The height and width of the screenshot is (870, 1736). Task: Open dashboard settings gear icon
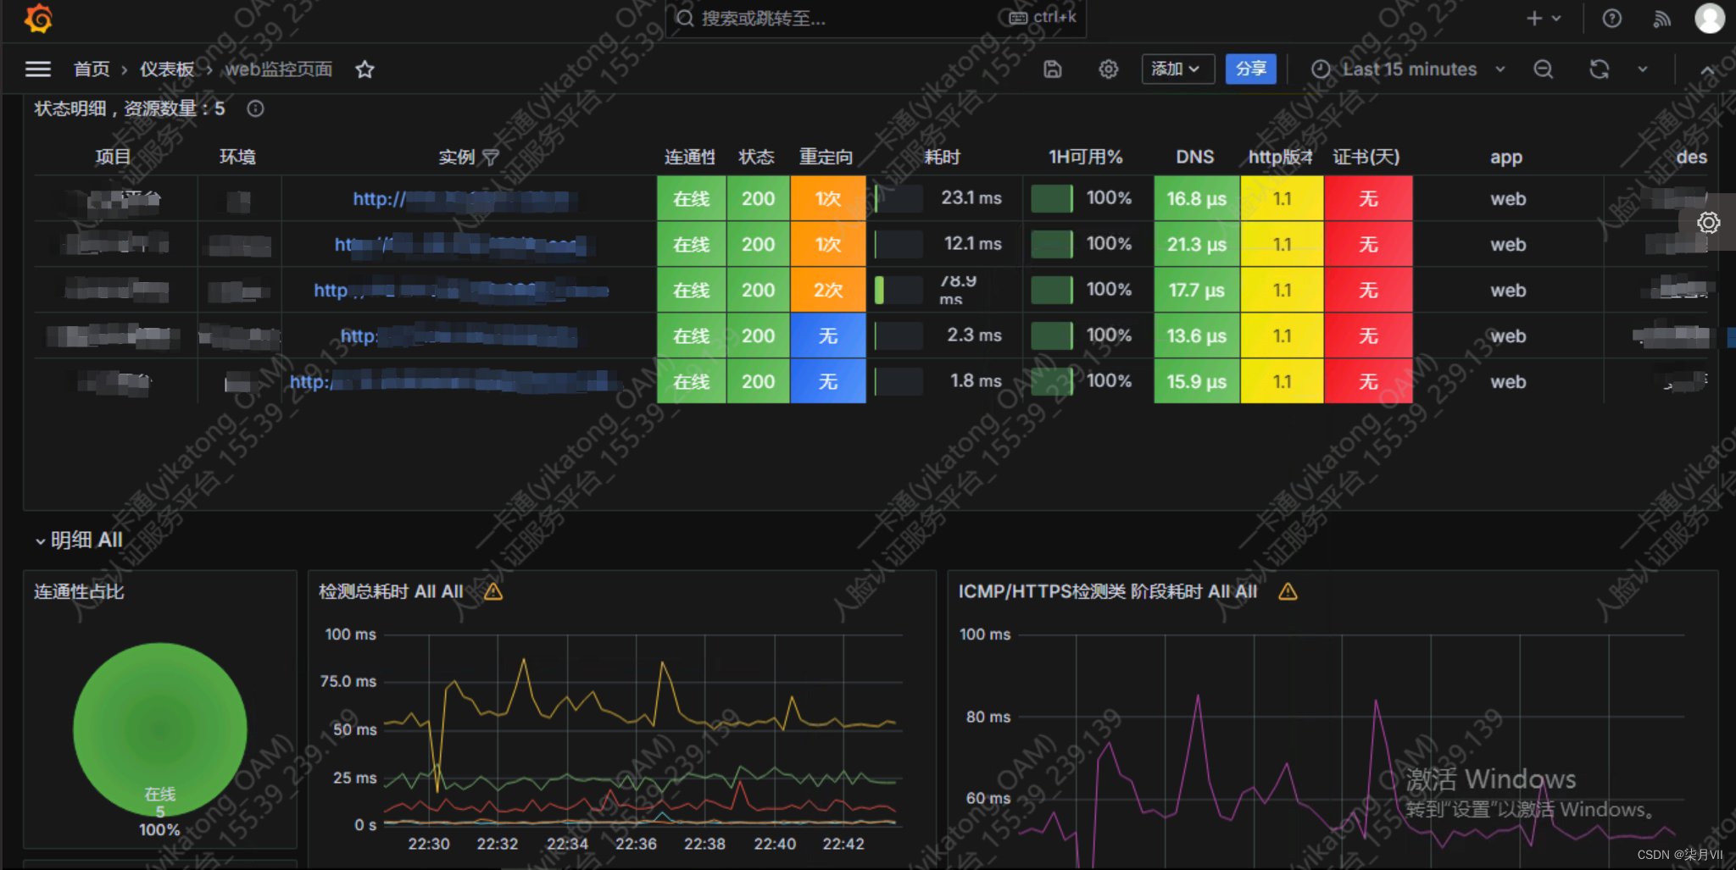[x=1108, y=69]
